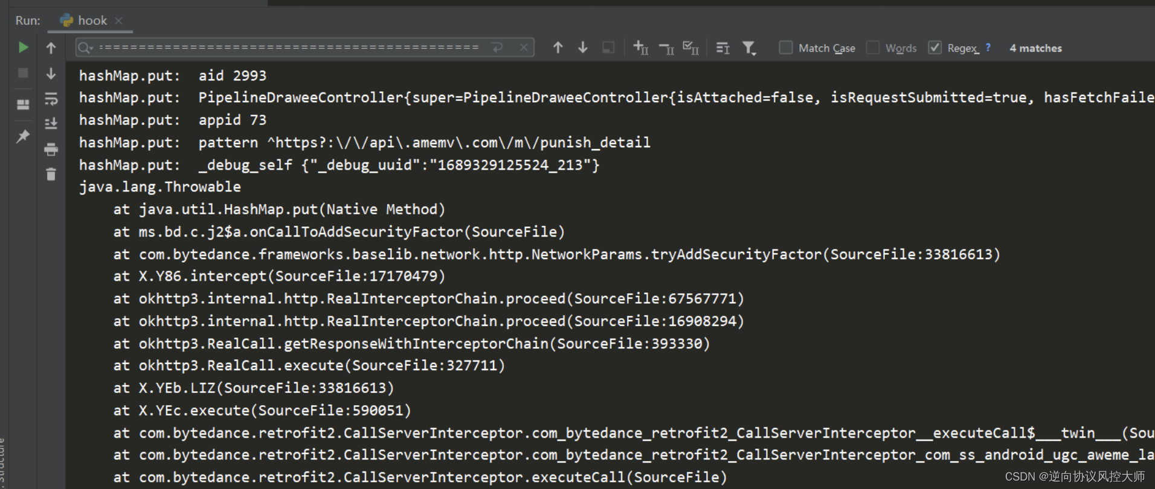Click the PipelineDraweeController output line

click(x=616, y=98)
